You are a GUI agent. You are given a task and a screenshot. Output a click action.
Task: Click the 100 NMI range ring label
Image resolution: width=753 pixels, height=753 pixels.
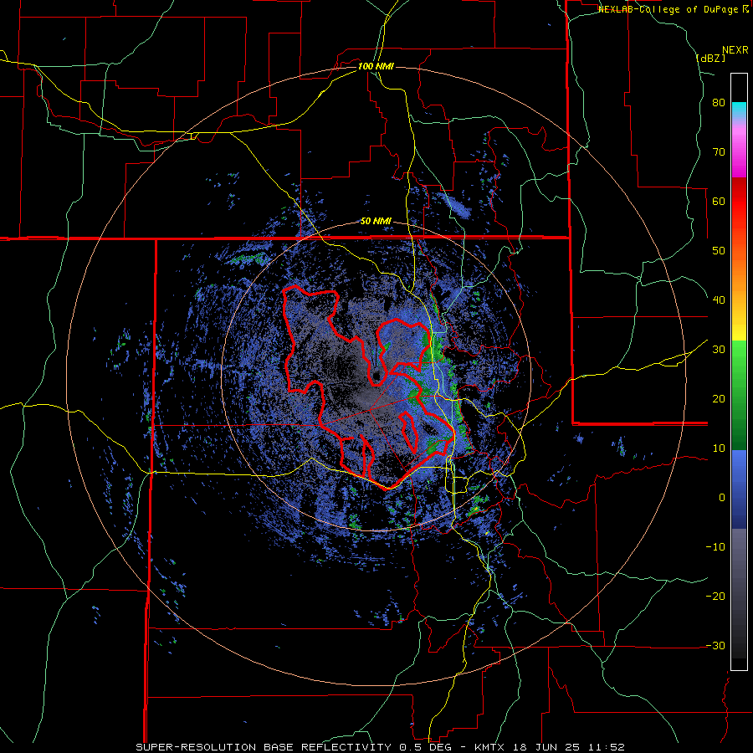[x=376, y=66]
